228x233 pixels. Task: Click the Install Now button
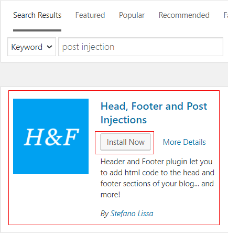(x=125, y=142)
